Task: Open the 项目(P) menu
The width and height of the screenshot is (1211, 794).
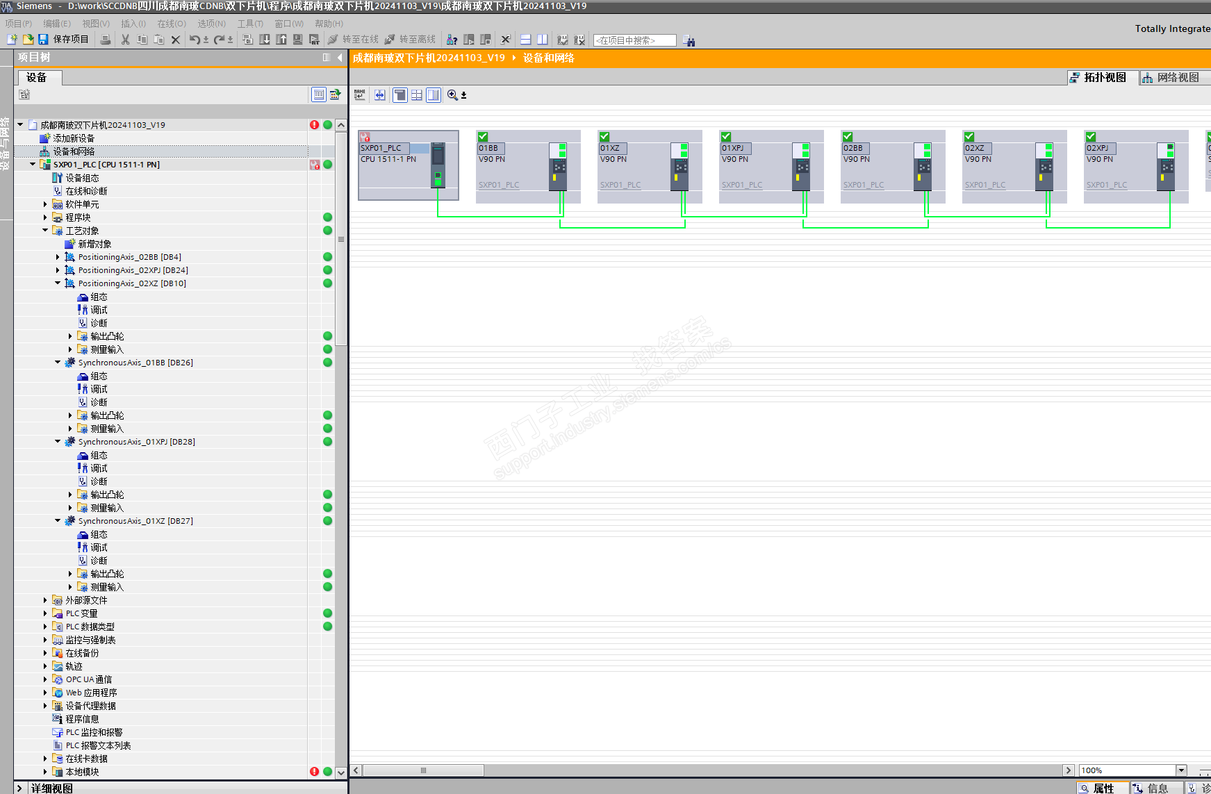Action: [19, 24]
